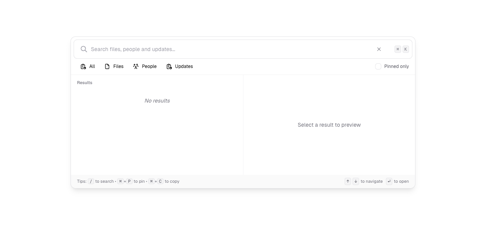Clear the search with the X icon
Screen dimensions: 486x225
(379, 49)
